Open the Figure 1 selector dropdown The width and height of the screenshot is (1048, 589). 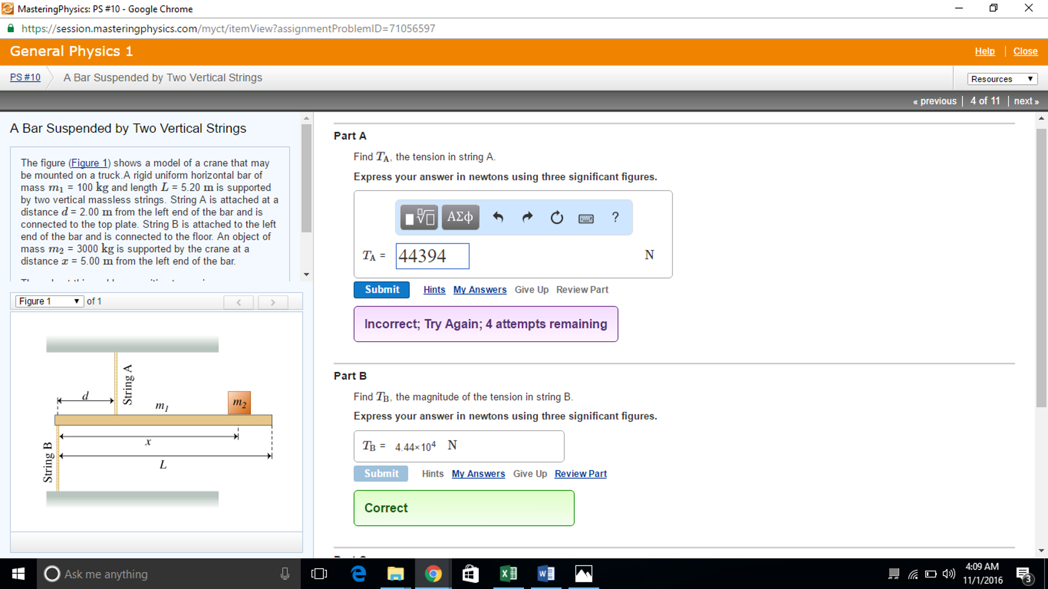click(49, 301)
